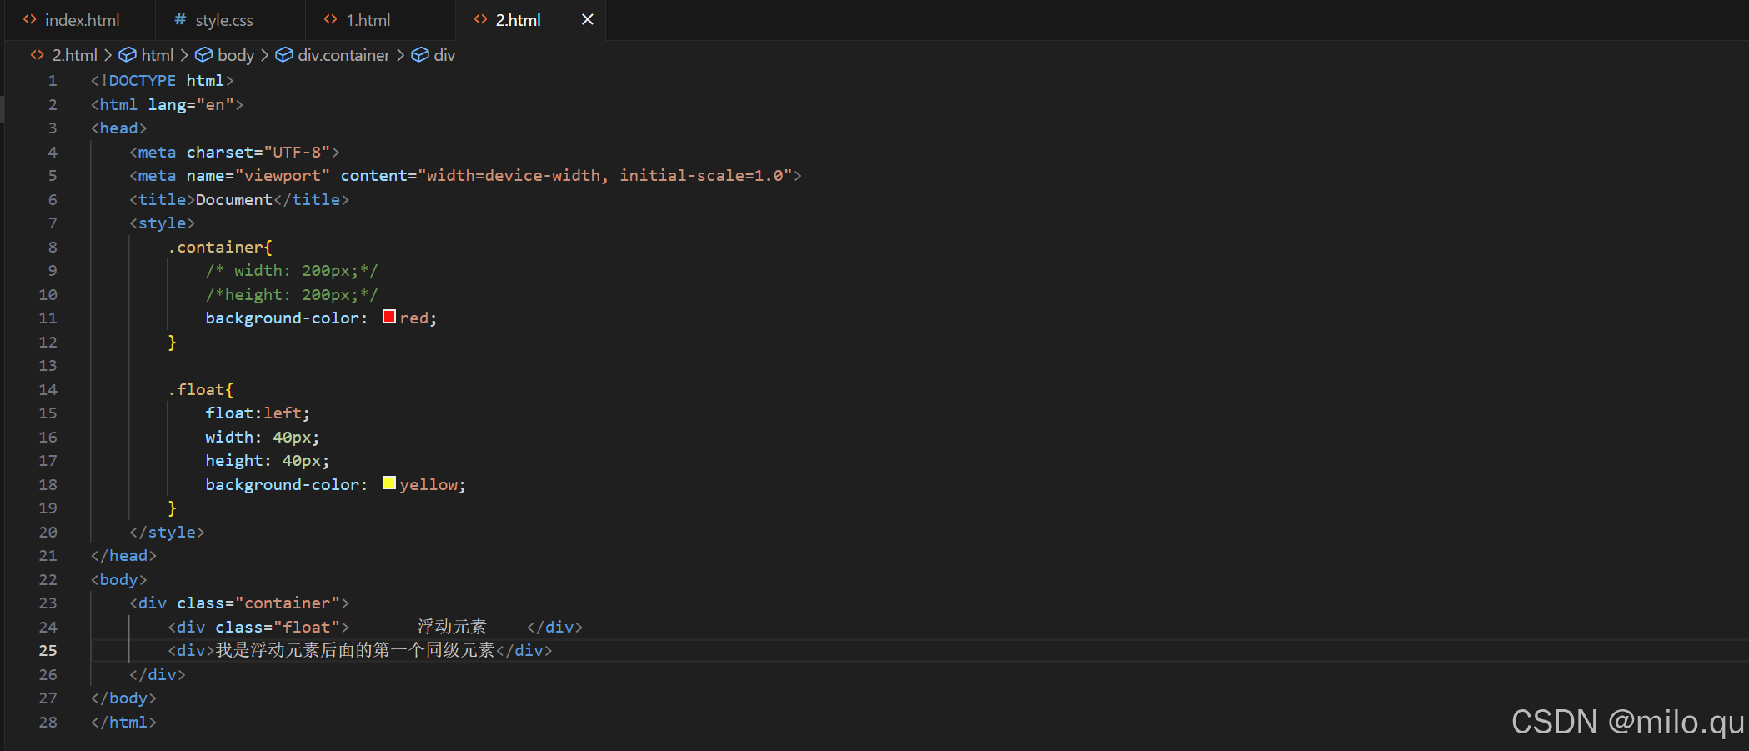1749x751 pixels.
Task: Open the red color swatch picker
Action: (389, 317)
